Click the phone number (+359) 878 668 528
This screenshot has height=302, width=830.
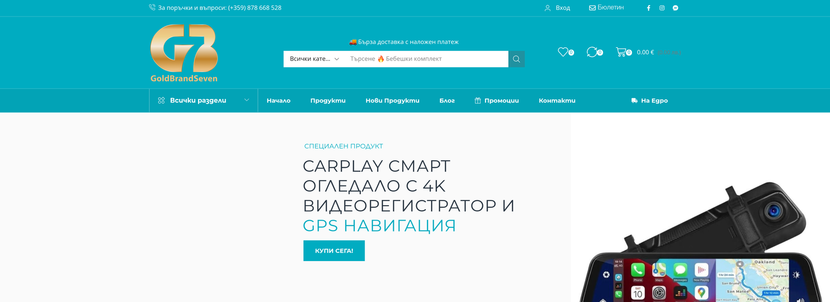255,8
